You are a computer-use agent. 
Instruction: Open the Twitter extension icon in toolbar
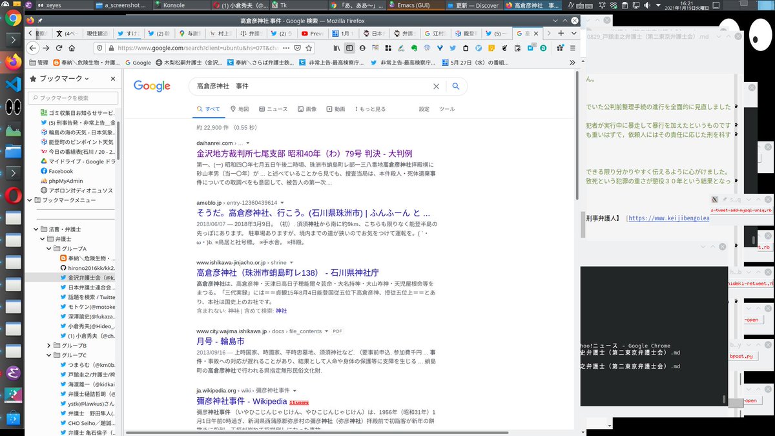pos(453,48)
